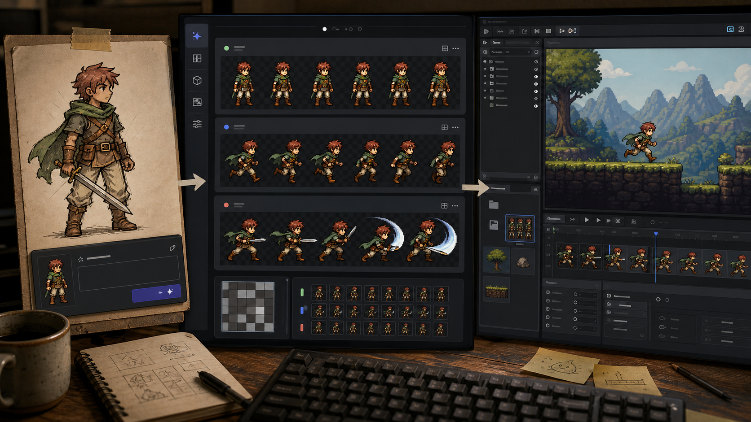The width and height of the screenshot is (751, 422).
Task: Open three-dot menu on red attack row
Action: click(455, 206)
